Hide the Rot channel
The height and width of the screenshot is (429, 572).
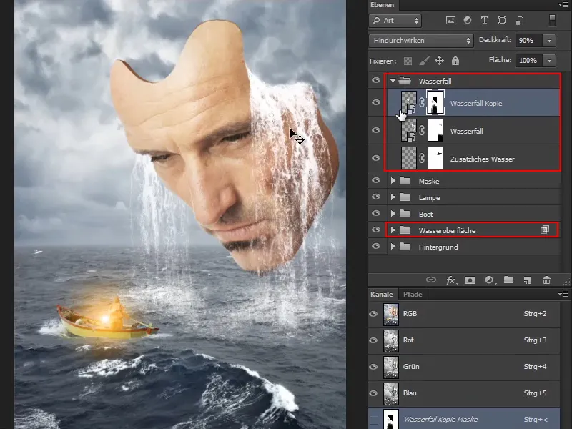(373, 340)
